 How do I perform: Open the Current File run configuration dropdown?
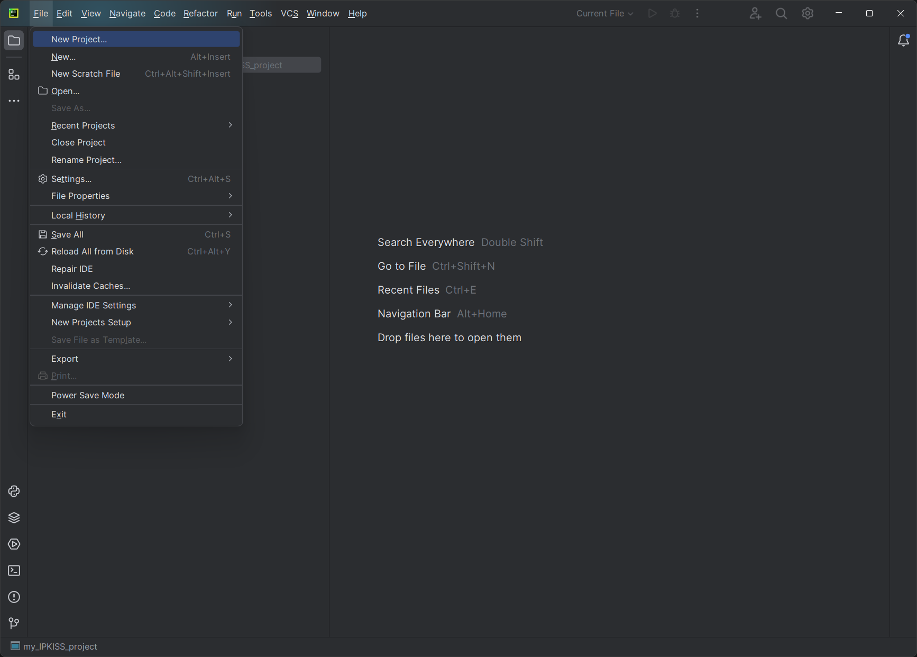coord(604,14)
